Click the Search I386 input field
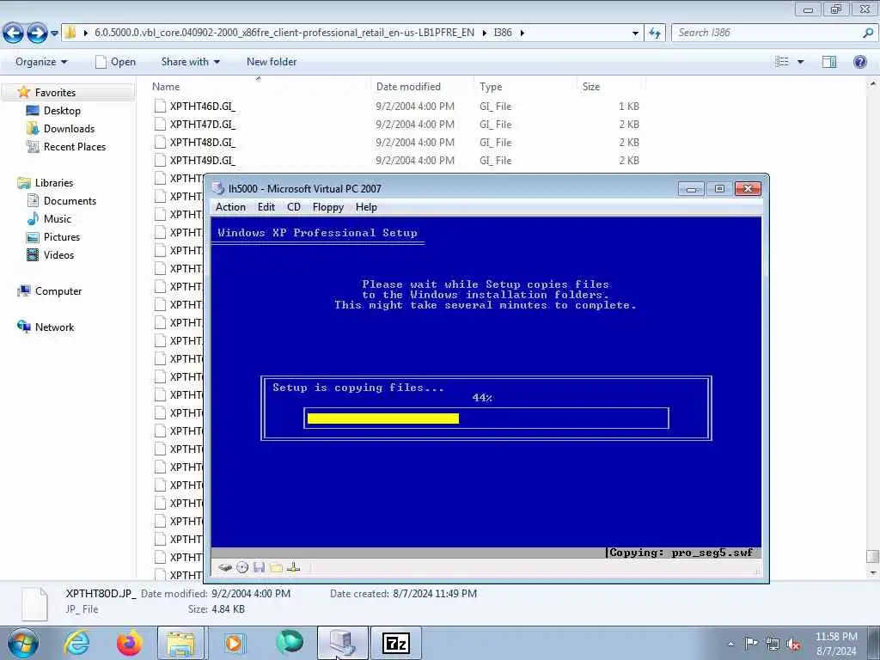The image size is (880, 660). pyautogui.click(x=766, y=33)
